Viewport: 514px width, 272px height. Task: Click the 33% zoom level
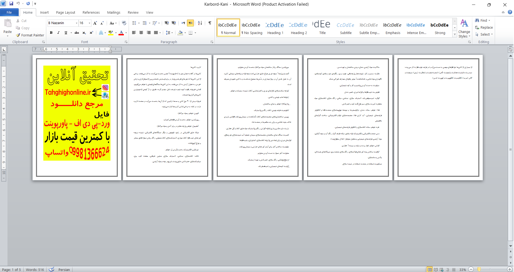click(463, 270)
